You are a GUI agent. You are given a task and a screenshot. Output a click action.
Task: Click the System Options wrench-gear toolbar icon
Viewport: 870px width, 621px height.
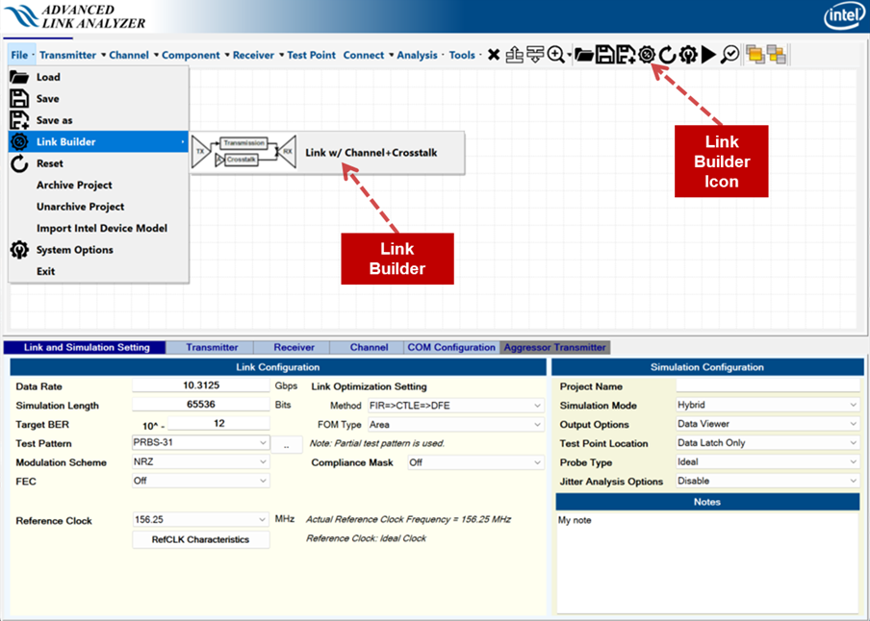click(688, 55)
